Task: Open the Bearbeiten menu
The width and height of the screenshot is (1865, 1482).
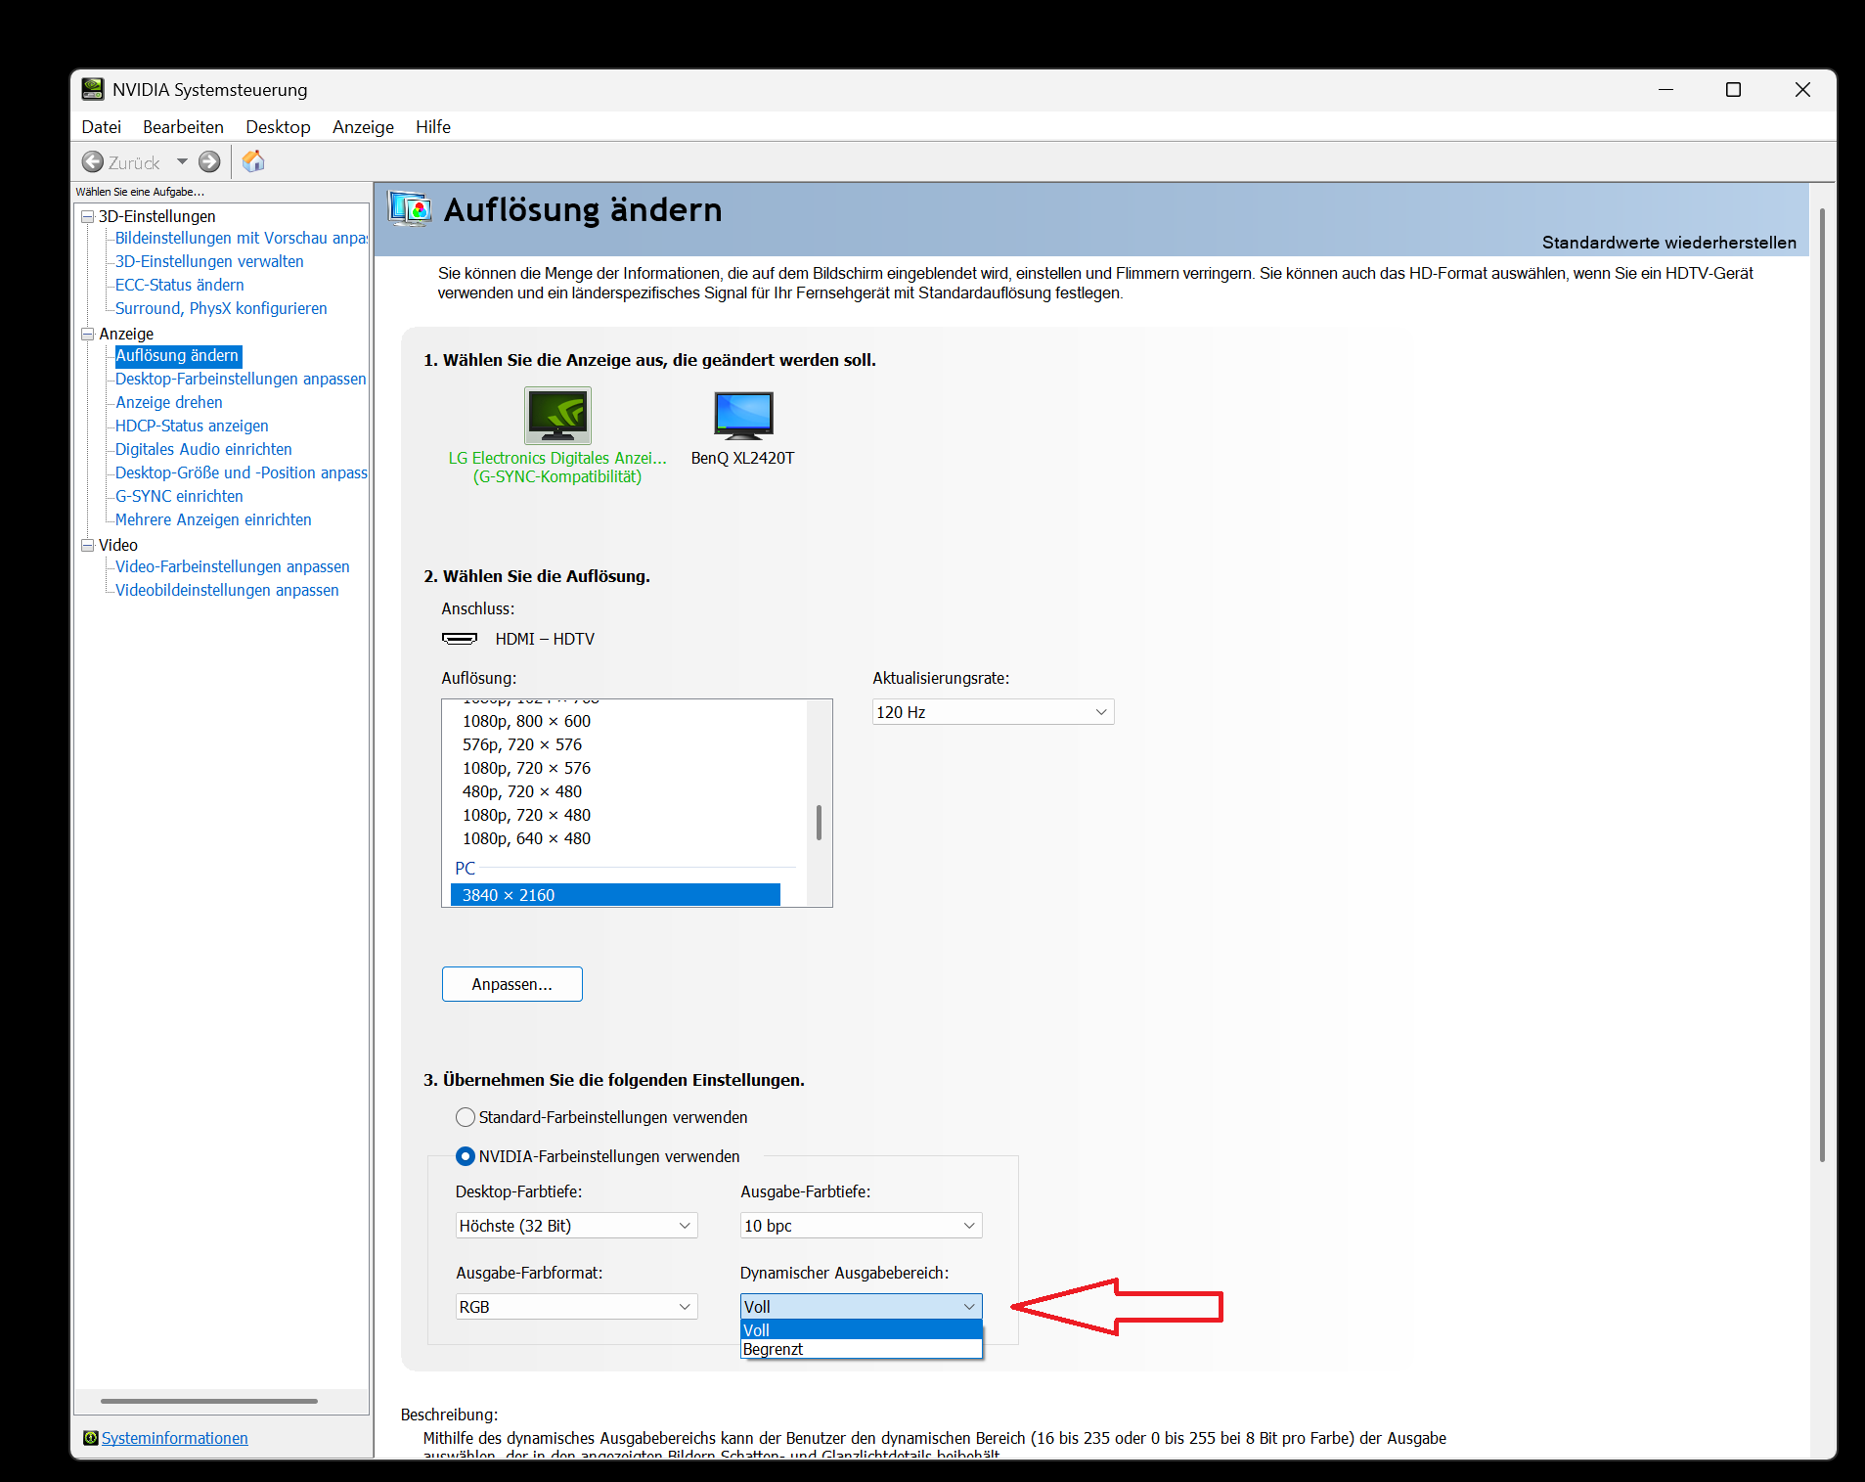Action: (183, 127)
